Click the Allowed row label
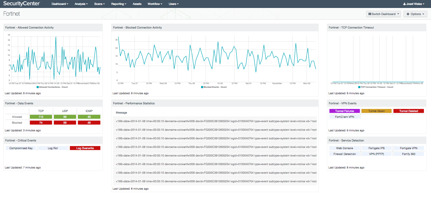 (17, 117)
